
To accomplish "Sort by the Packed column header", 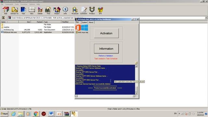I will (37, 22).
